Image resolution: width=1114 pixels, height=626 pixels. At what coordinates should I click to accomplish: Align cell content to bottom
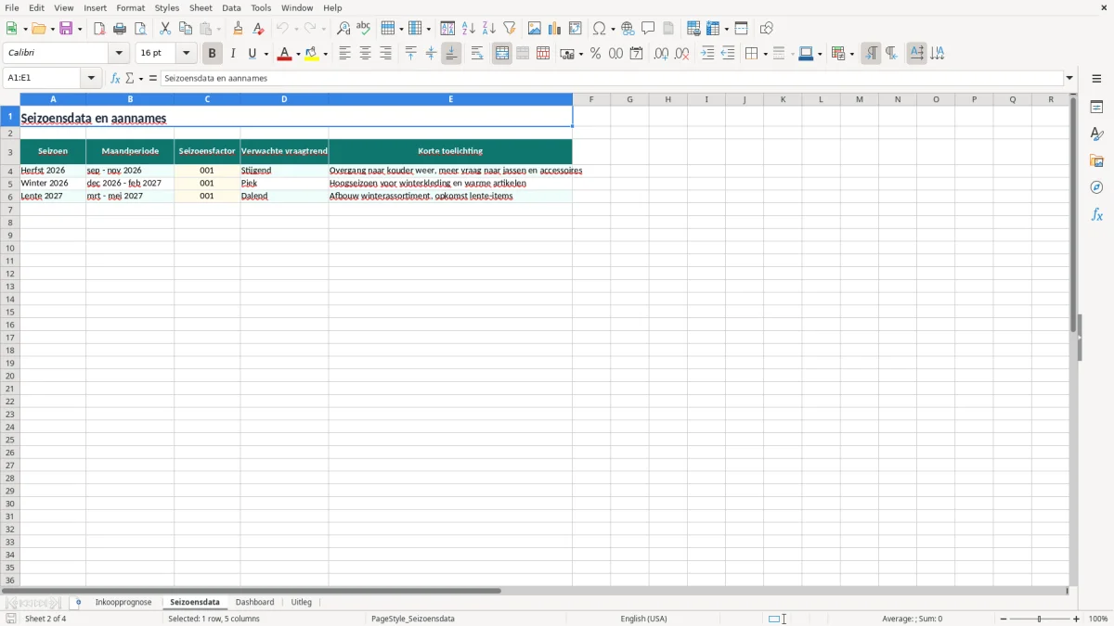[x=451, y=54]
